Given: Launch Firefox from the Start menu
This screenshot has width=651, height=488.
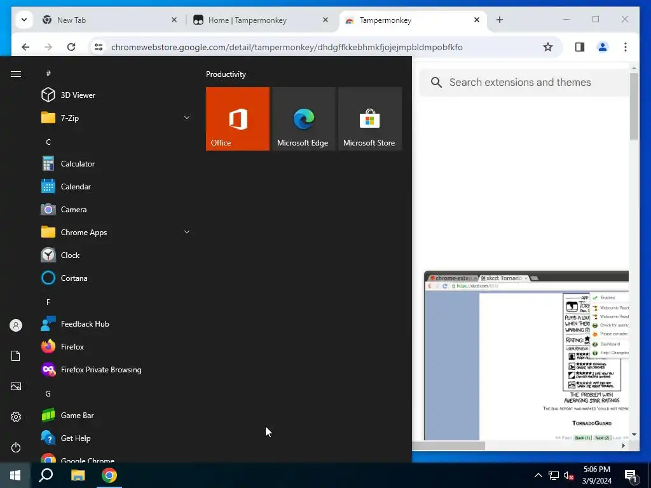Looking at the screenshot, I should click(x=116, y=346).
